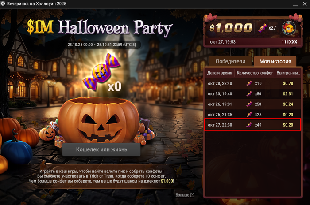The image size is (310, 205).
Task: Click the fish avatar of jackpot winner
Action: pos(289,29)
